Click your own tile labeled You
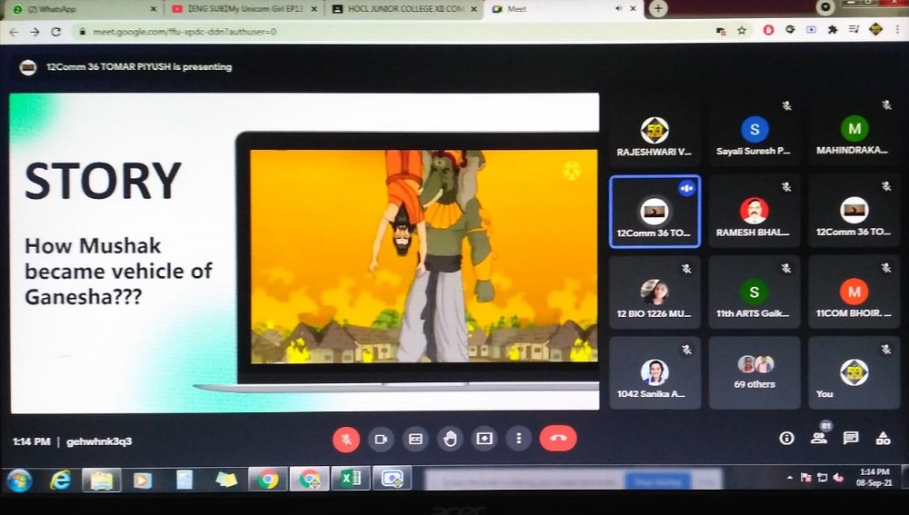Viewport: 909px width, 515px height. coord(854,373)
